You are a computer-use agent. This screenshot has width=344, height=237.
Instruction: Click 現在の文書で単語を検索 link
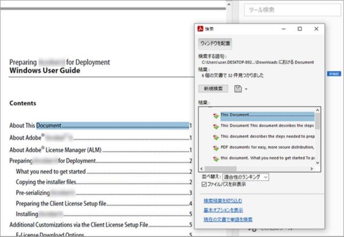coord(228,219)
